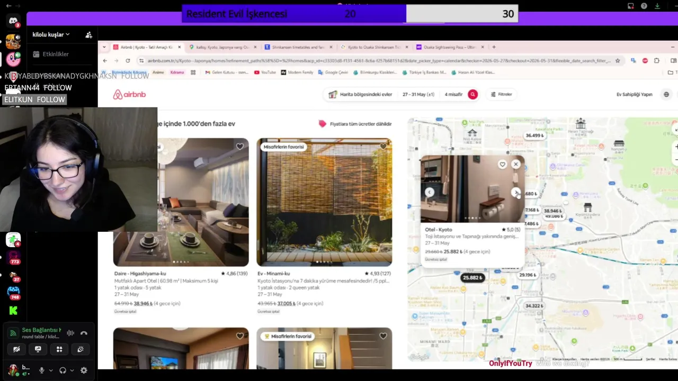The width and height of the screenshot is (678, 381).
Task: Open Discord user settings gear
Action: [84, 370]
